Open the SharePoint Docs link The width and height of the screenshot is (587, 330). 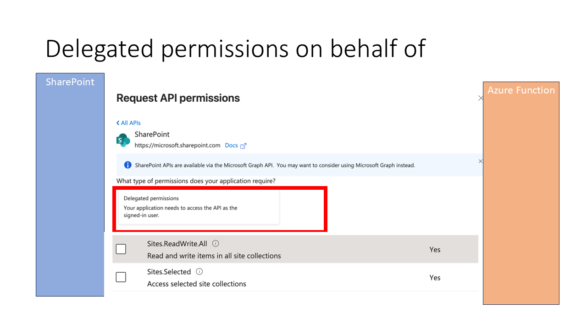(x=231, y=145)
